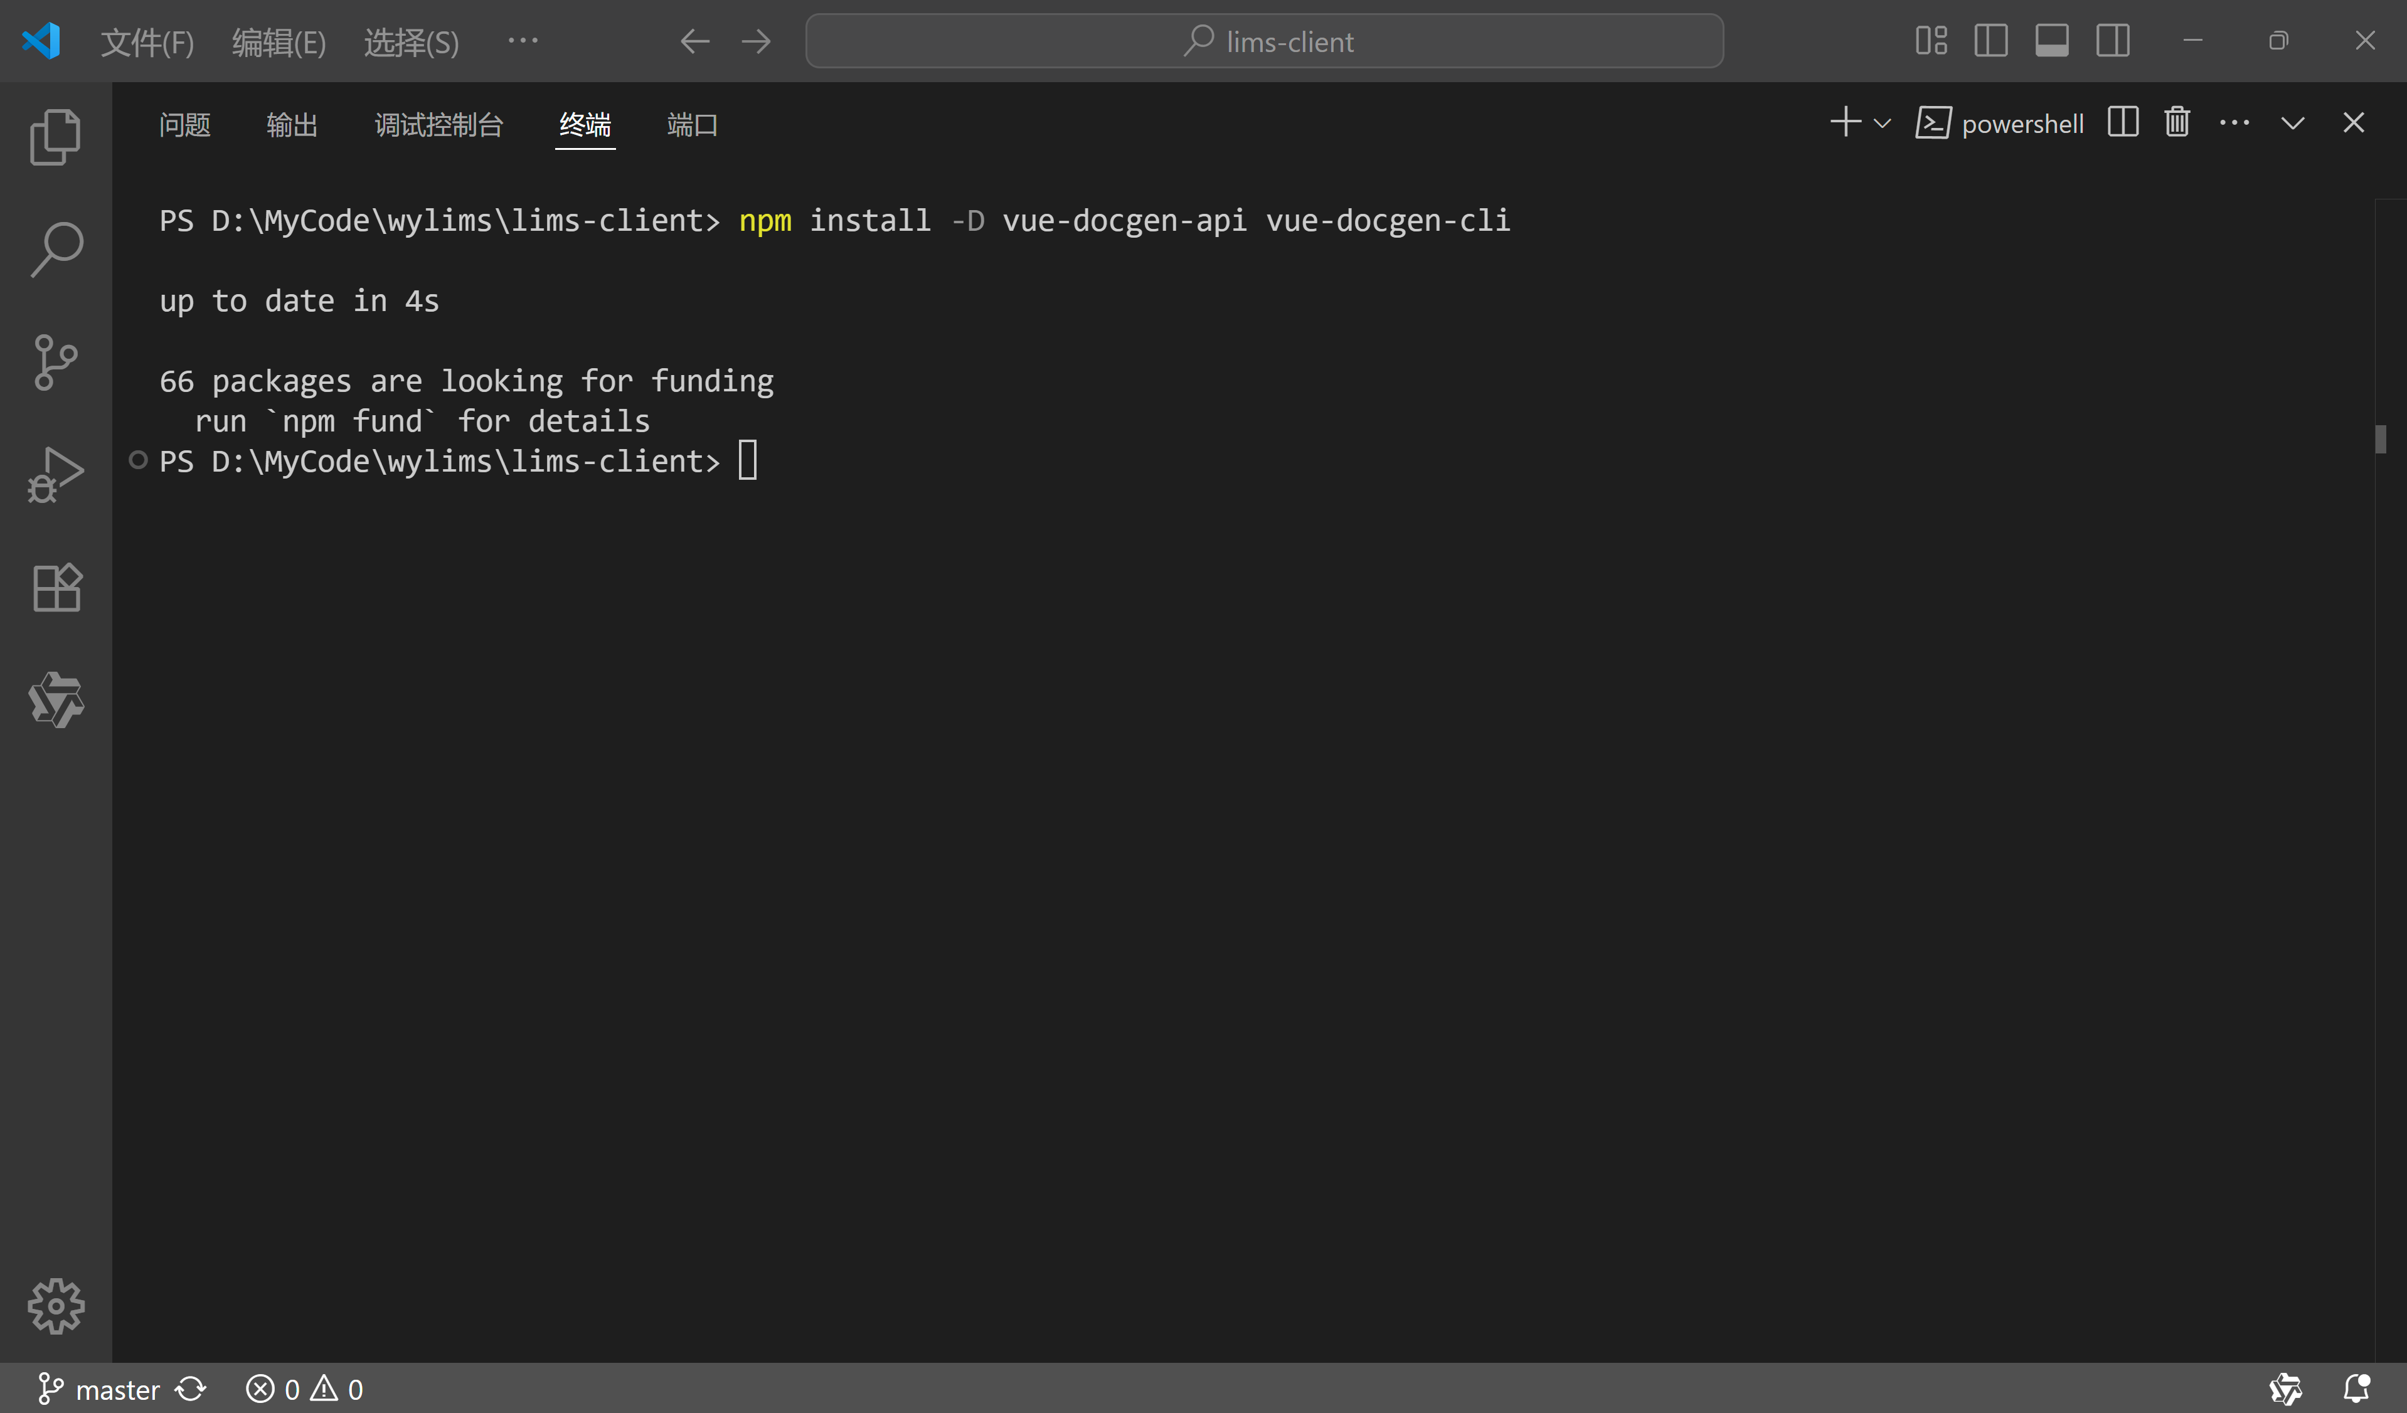The image size is (2407, 1413).
Task: Toggle the primary sidebar visibility
Action: 1992,40
